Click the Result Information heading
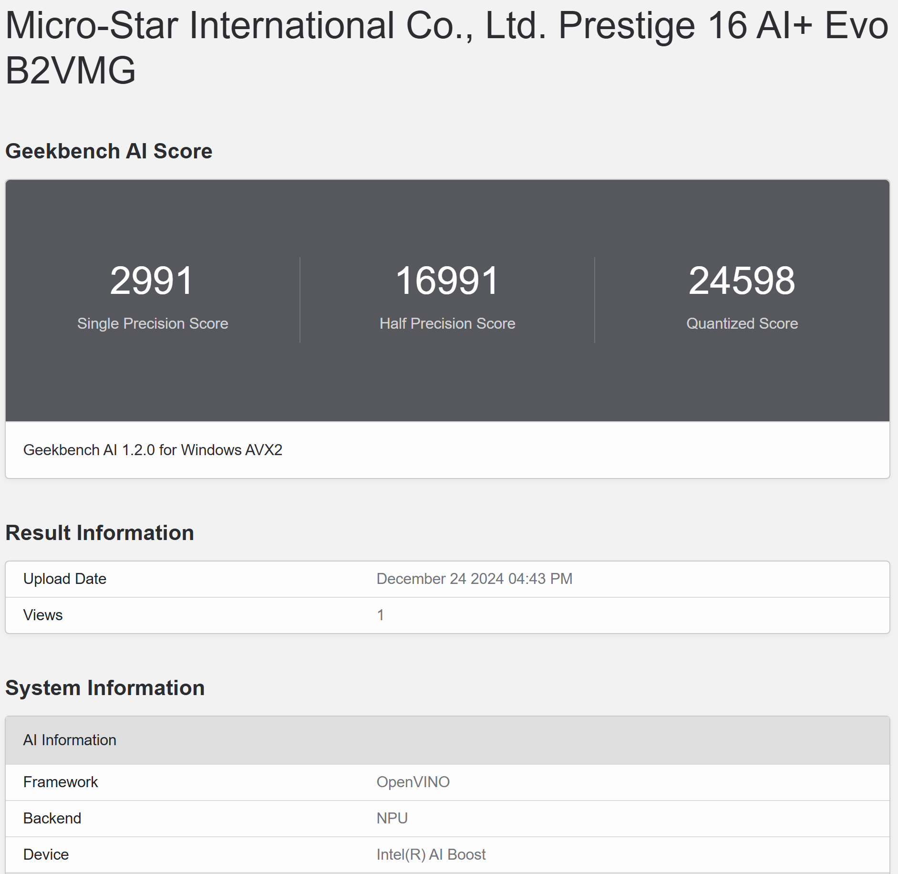Viewport: 898px width, 874px height. (100, 533)
